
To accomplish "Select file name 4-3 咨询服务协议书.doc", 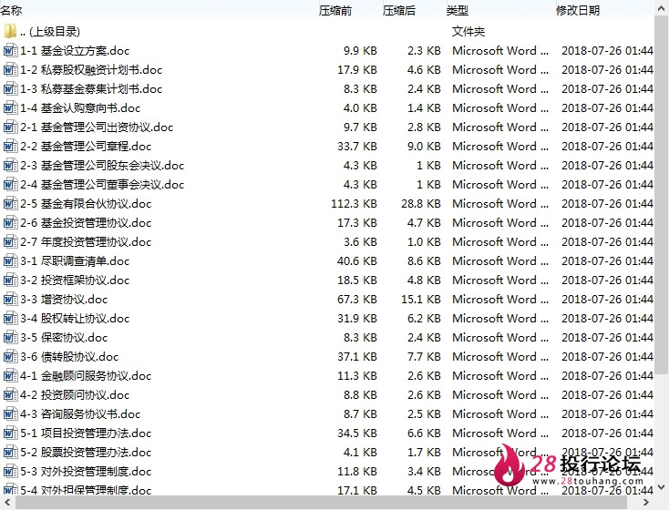I will coord(80,414).
